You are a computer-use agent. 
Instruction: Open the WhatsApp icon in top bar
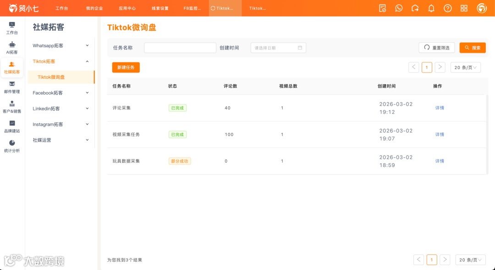coord(399,8)
